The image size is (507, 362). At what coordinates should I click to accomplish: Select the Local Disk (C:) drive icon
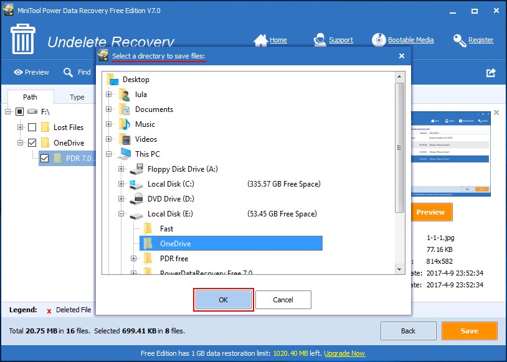[x=136, y=184]
